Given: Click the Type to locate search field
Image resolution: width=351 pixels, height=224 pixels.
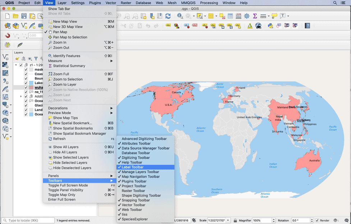Looking at the screenshot, I should [x=28, y=220].
